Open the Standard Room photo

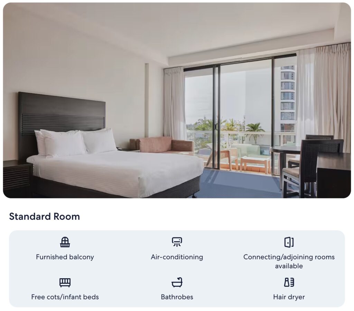tap(177, 101)
